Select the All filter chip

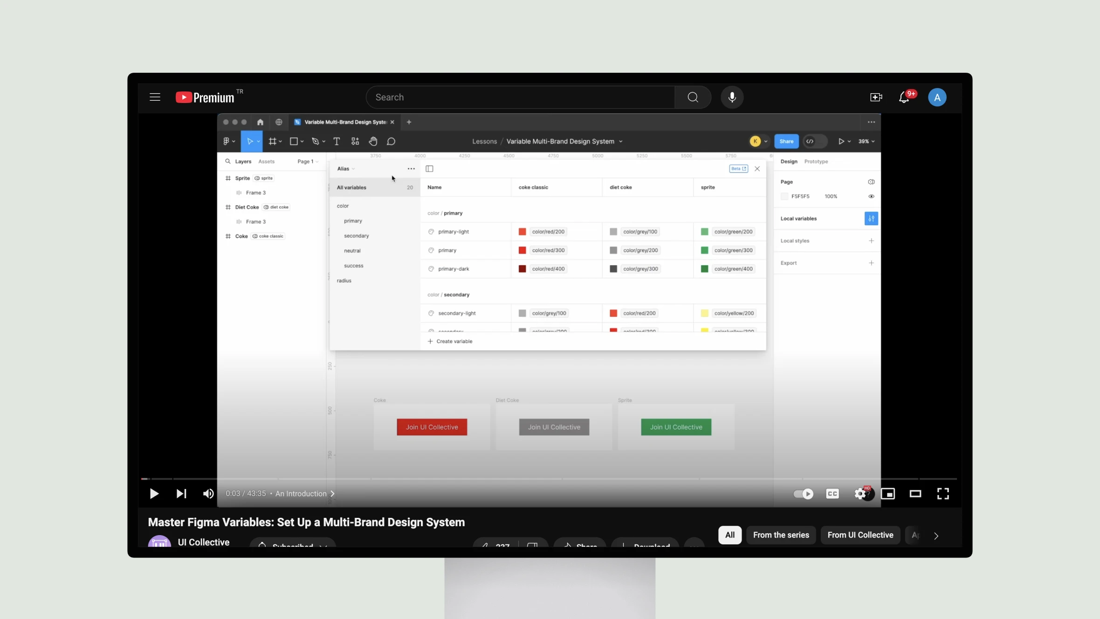tap(730, 535)
